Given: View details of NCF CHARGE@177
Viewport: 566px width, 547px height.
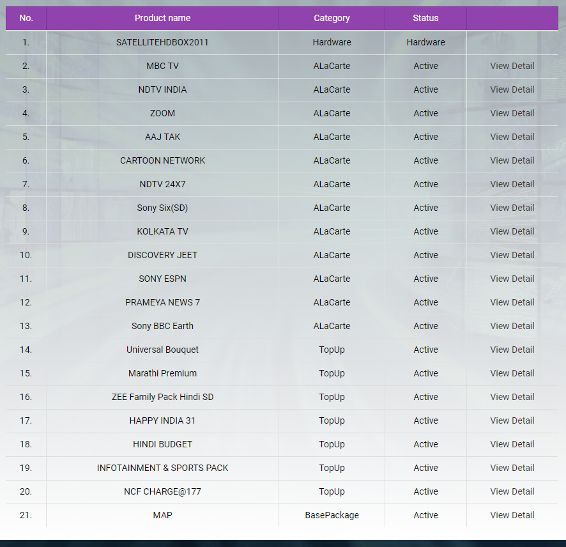Looking at the screenshot, I should point(512,492).
